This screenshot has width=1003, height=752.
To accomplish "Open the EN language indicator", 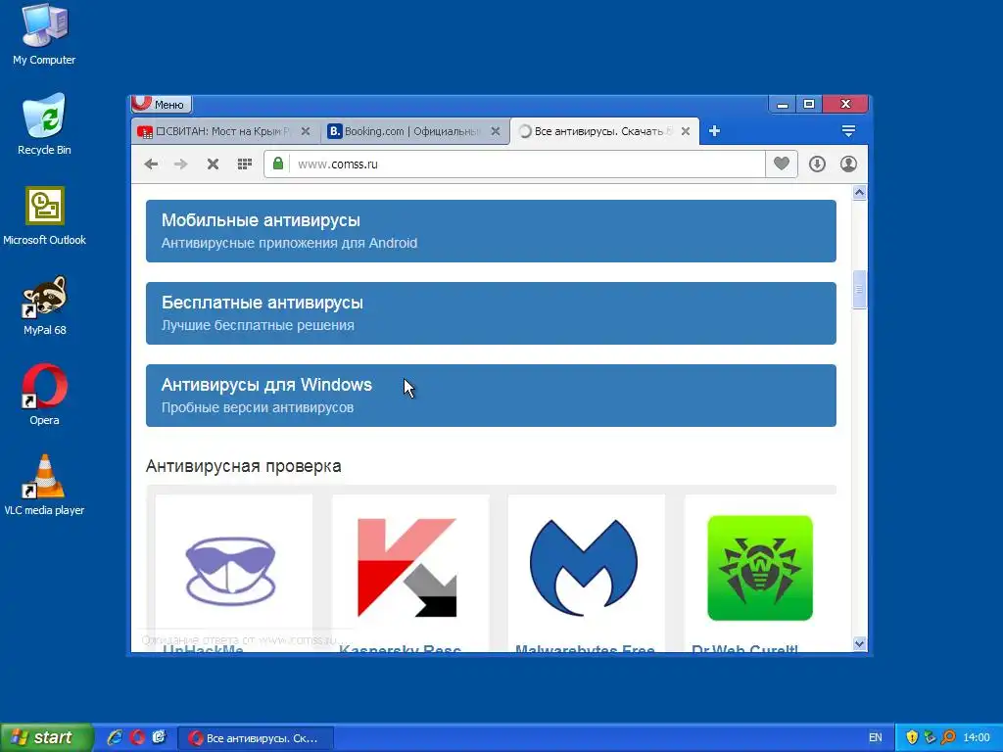I will click(x=875, y=738).
